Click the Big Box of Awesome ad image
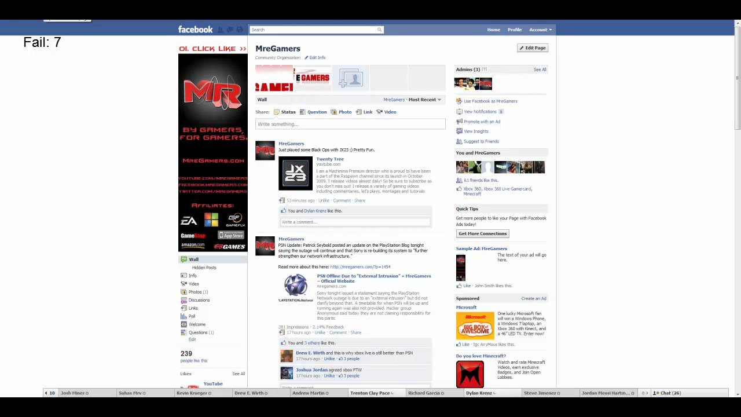Screen dimensions: 741x417 [475, 325]
